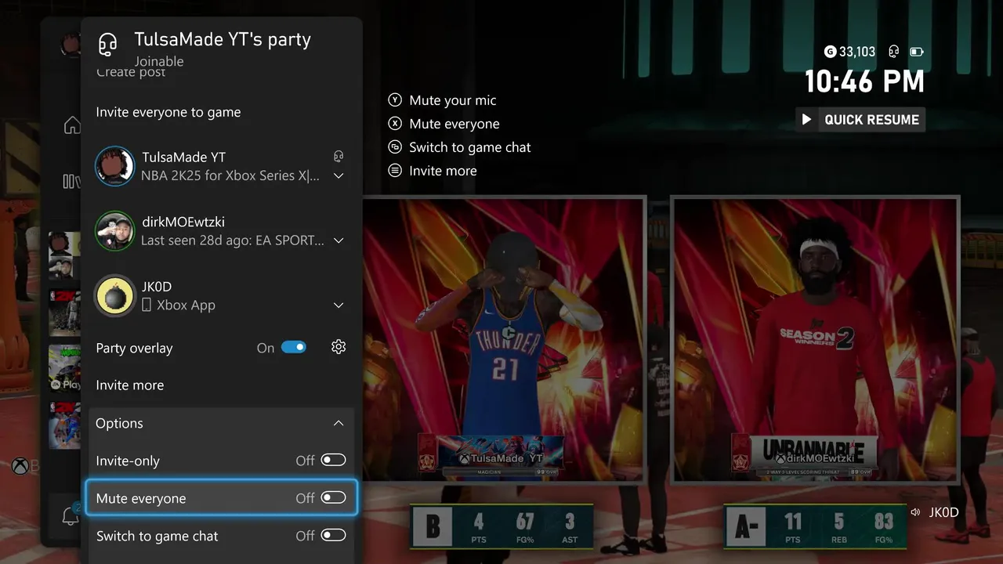The height and width of the screenshot is (564, 1003).
Task: Expand dirkMOEwtzki member options chevron
Action: [339, 240]
